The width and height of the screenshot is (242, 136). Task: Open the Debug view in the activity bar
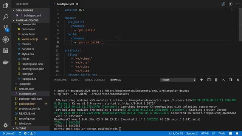point(6,39)
